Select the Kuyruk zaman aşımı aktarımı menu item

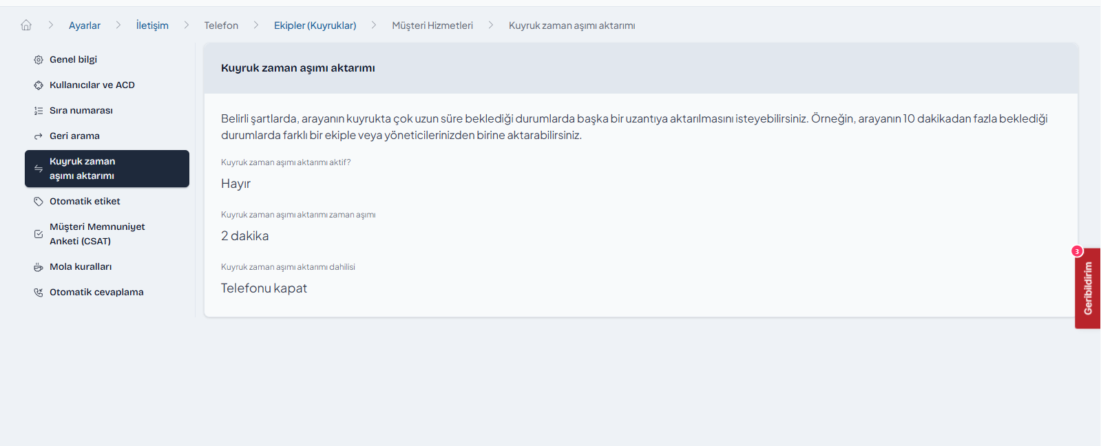click(107, 169)
